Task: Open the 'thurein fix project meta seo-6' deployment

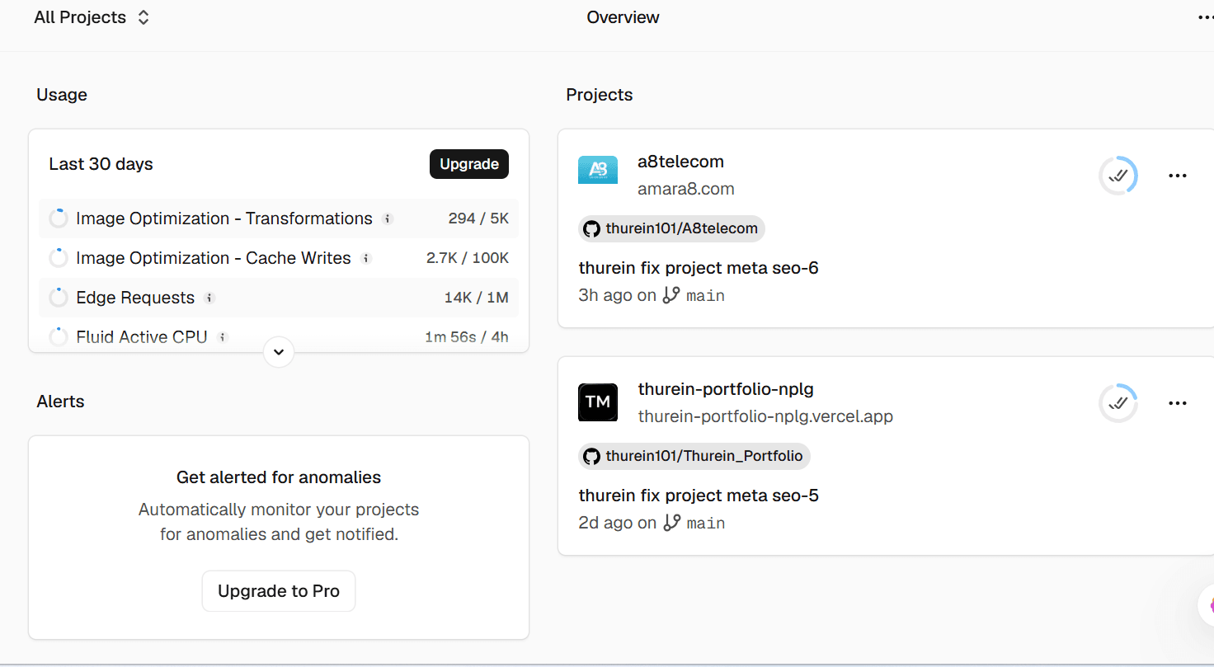Action: pyautogui.click(x=699, y=268)
